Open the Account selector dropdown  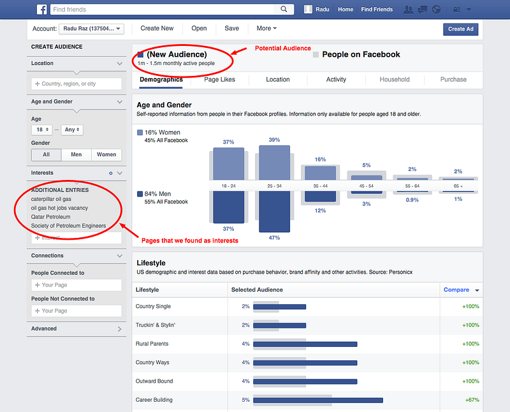click(x=91, y=29)
